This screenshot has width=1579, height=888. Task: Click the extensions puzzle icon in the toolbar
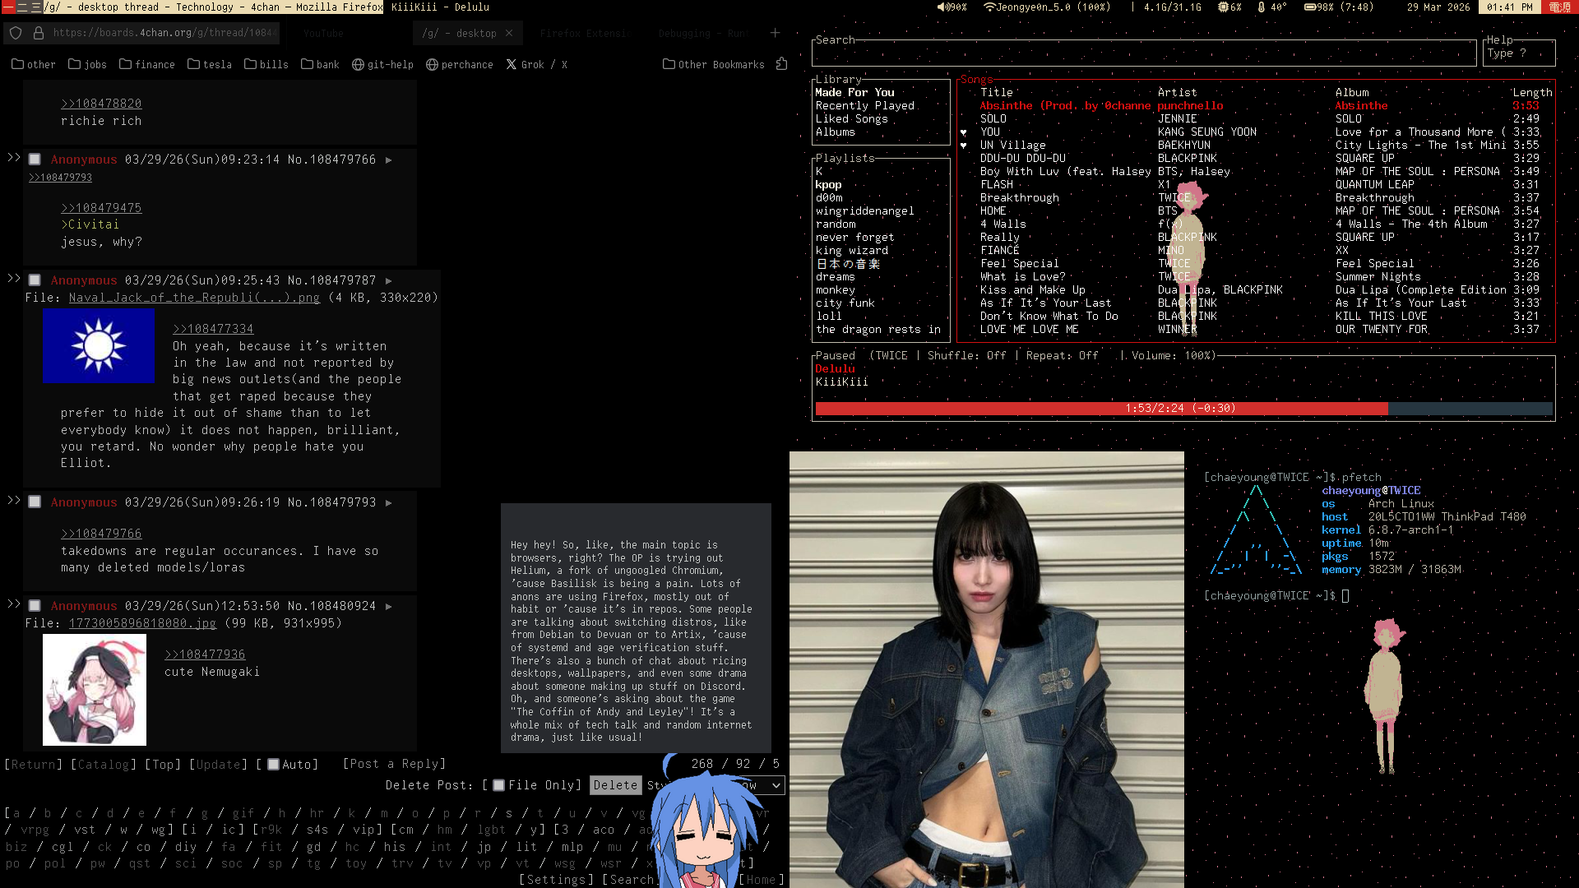click(x=781, y=64)
